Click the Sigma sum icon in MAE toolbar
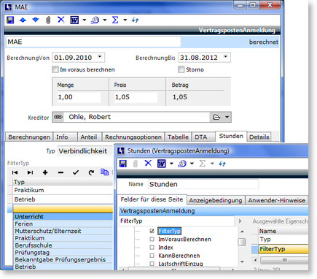 pos(115,20)
